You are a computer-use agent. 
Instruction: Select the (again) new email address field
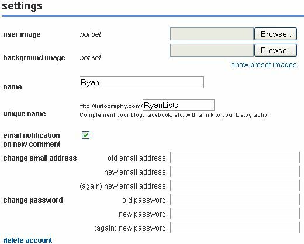point(235,186)
